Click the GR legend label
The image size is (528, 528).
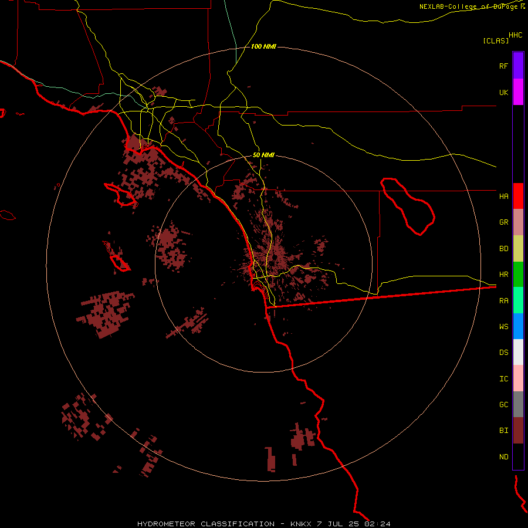503,222
